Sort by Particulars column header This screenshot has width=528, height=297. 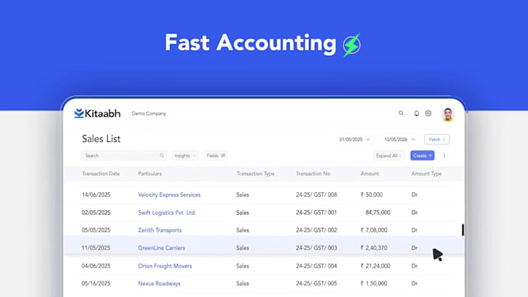(x=150, y=174)
